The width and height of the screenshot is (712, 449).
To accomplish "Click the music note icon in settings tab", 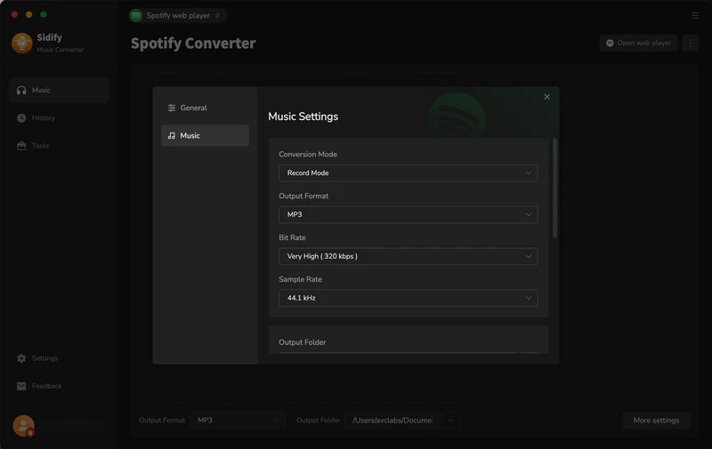I will coord(172,136).
